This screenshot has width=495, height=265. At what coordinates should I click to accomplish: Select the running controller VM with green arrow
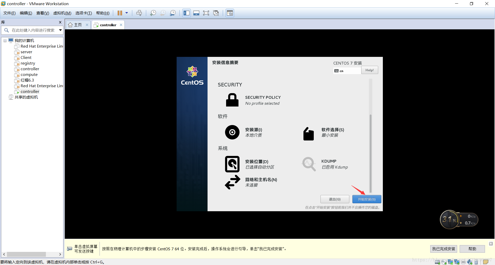pyautogui.click(x=30, y=92)
